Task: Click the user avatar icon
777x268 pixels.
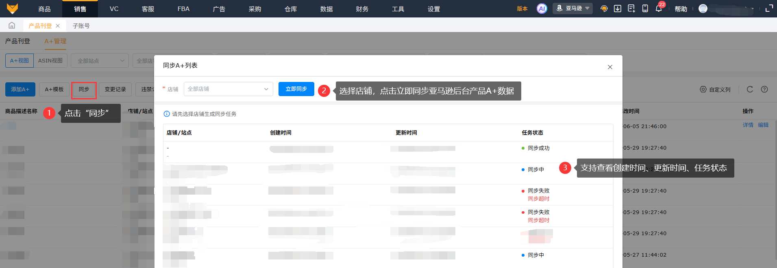Action: click(x=703, y=9)
